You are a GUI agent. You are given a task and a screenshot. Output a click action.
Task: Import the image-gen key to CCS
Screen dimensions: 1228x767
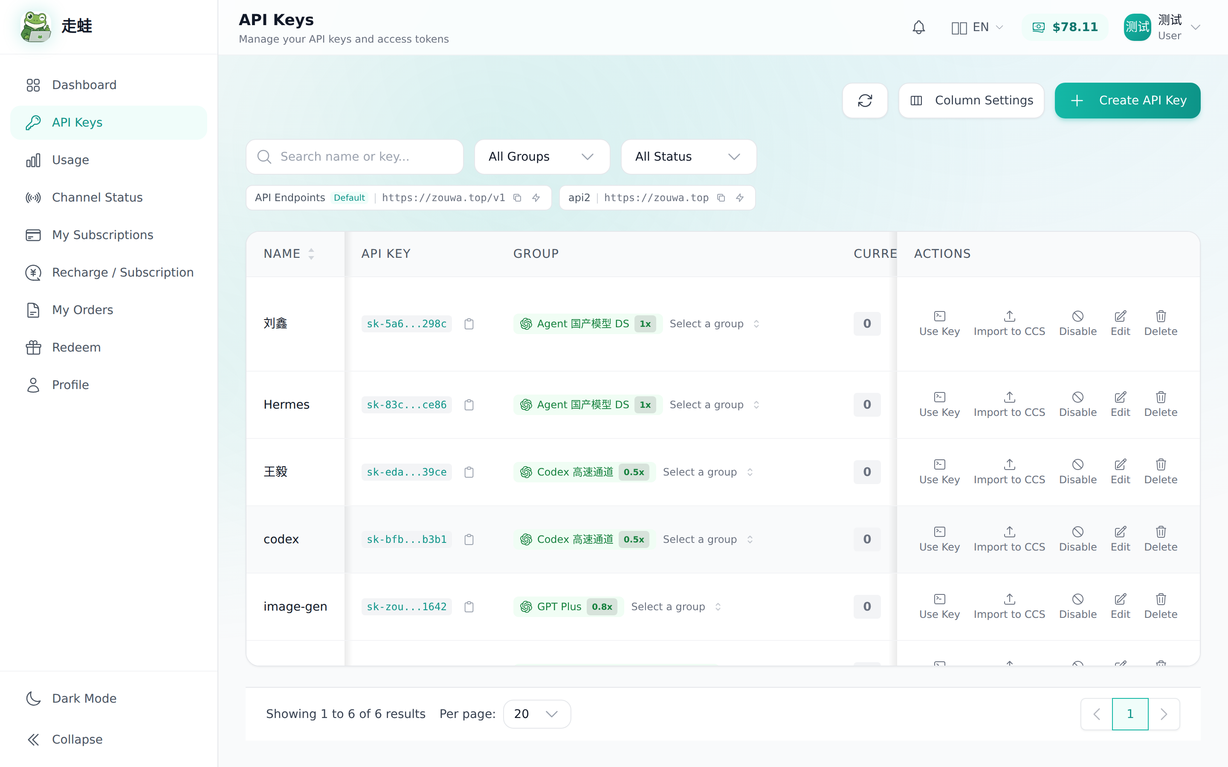(x=1009, y=607)
